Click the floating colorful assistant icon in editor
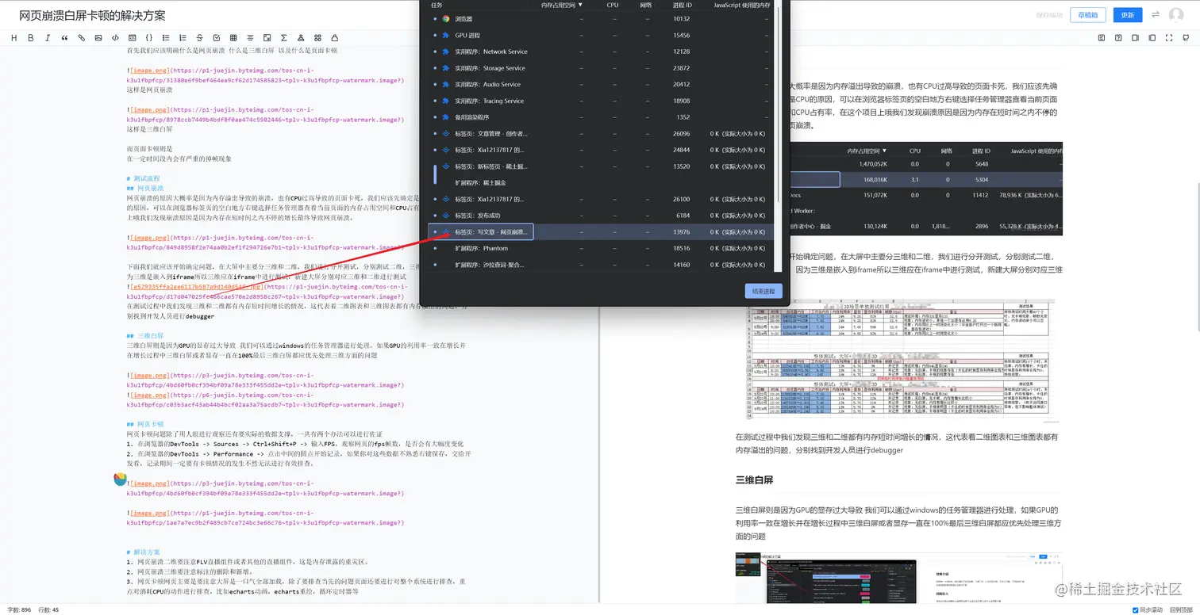Viewport: 1200px width, 615px height. [x=120, y=479]
